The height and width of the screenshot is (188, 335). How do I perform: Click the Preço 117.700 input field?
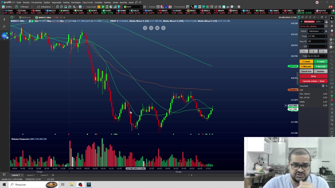[x=317, y=36]
